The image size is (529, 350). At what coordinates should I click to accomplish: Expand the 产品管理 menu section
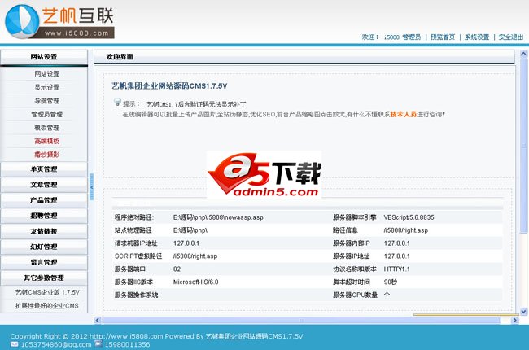click(44, 200)
